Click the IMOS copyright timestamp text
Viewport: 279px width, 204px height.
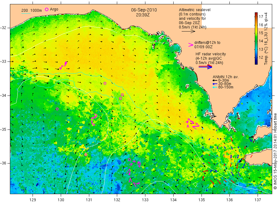pyautogui.click(x=275, y=151)
